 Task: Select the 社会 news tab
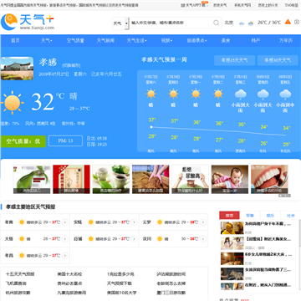click(291, 216)
